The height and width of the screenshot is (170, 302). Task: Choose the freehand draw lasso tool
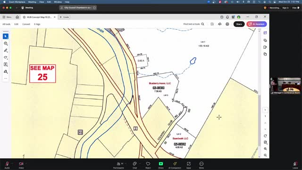coord(6,58)
